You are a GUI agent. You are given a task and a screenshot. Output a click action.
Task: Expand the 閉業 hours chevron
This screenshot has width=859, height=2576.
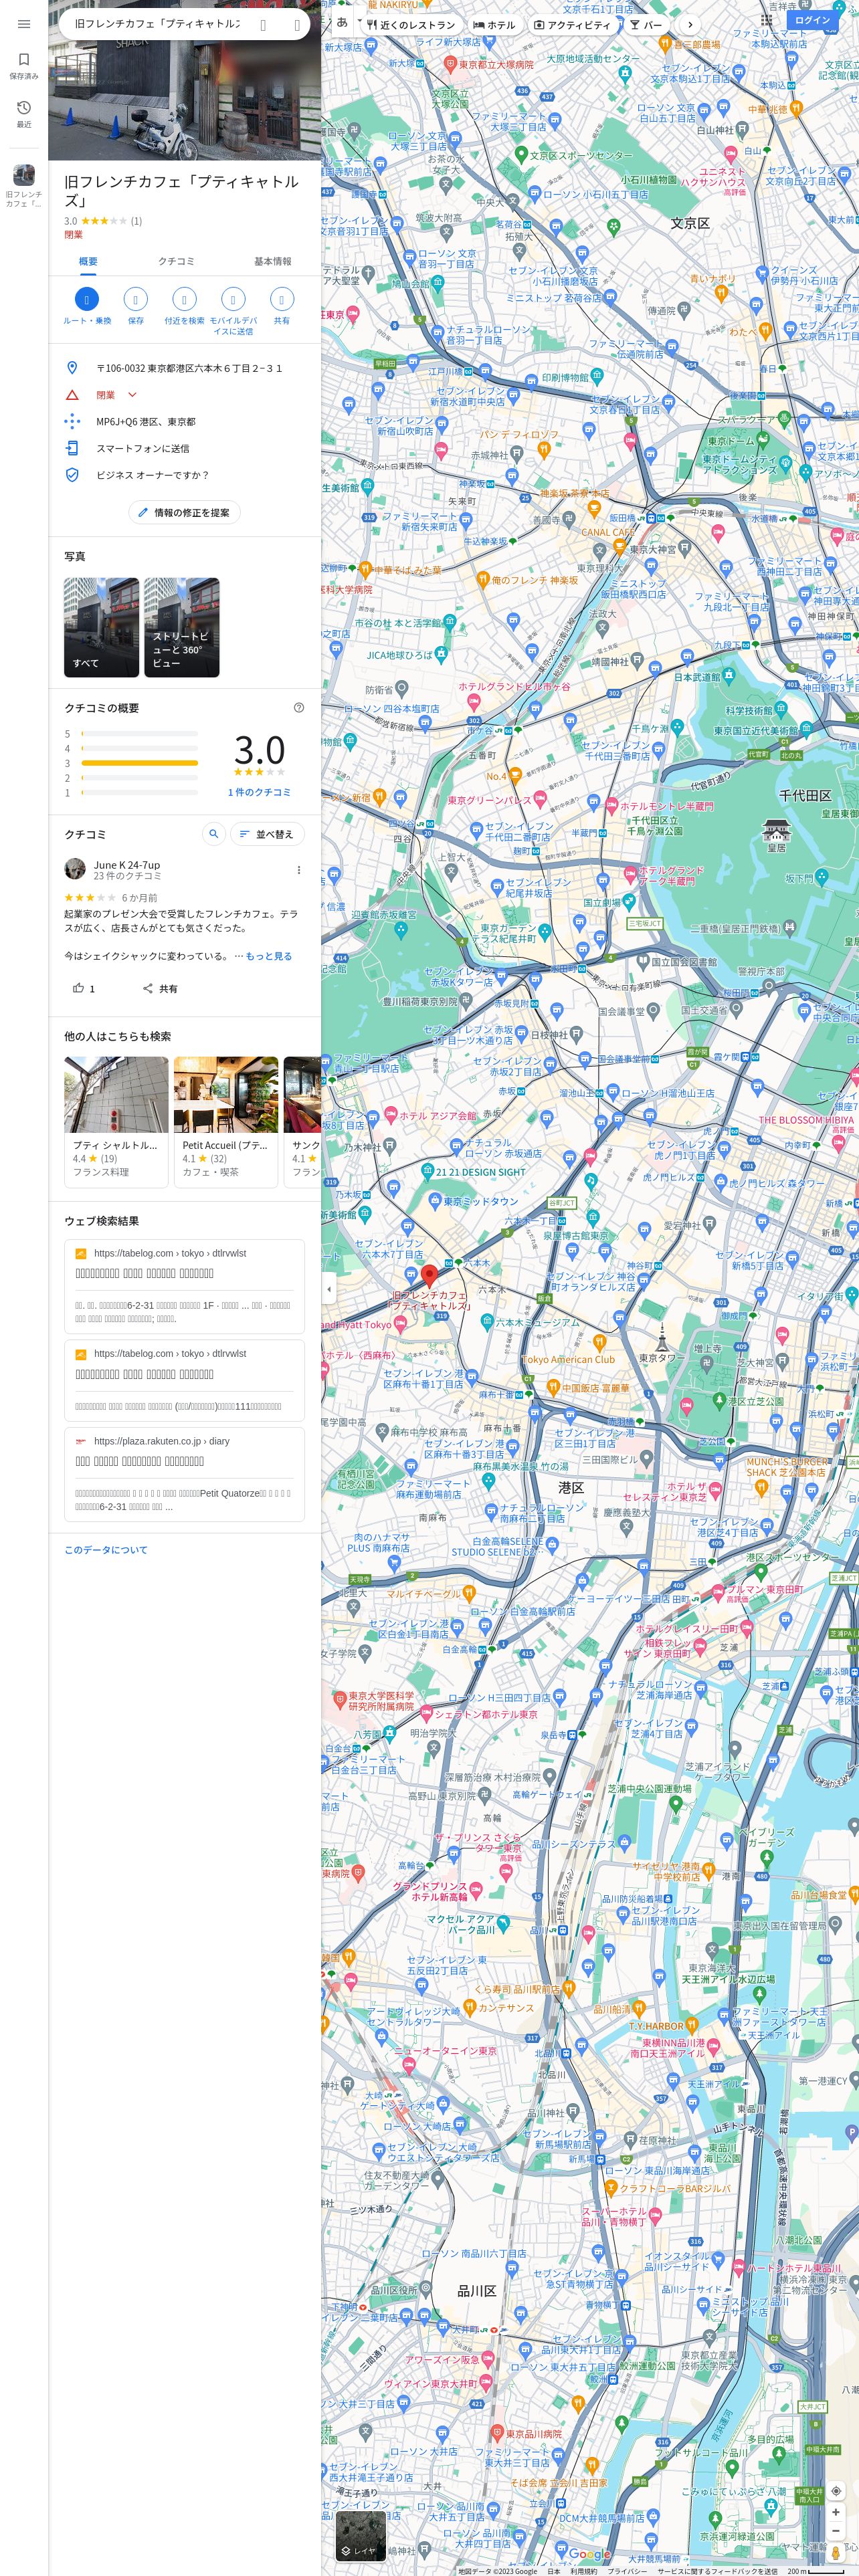click(132, 395)
